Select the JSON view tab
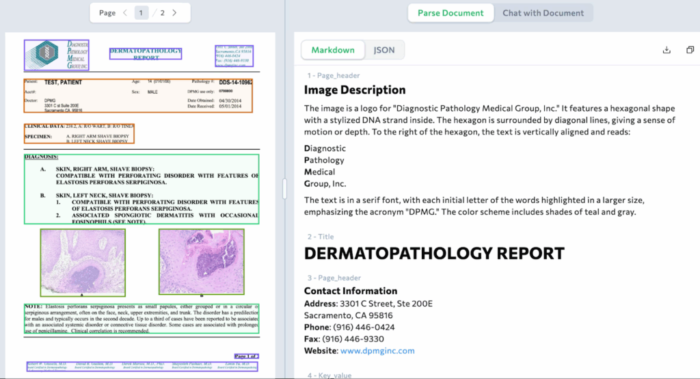700x379 pixels. click(384, 50)
